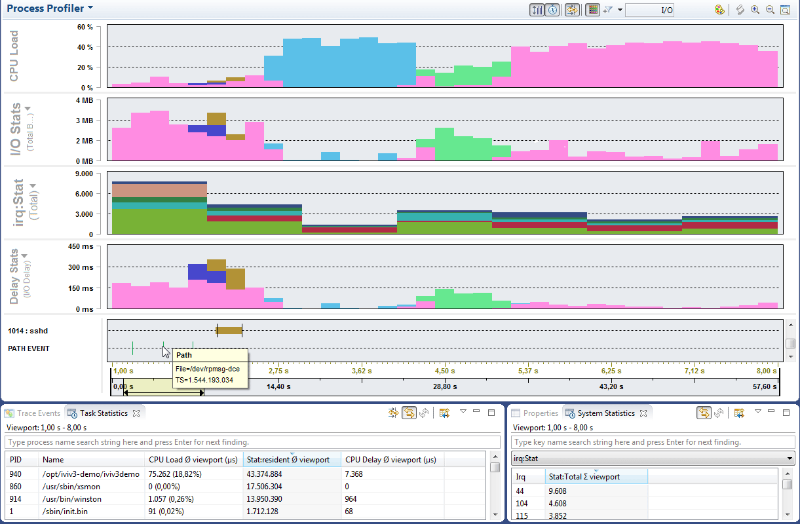Switch to the Properties tab
This screenshot has width=800, height=524.
pyautogui.click(x=535, y=413)
